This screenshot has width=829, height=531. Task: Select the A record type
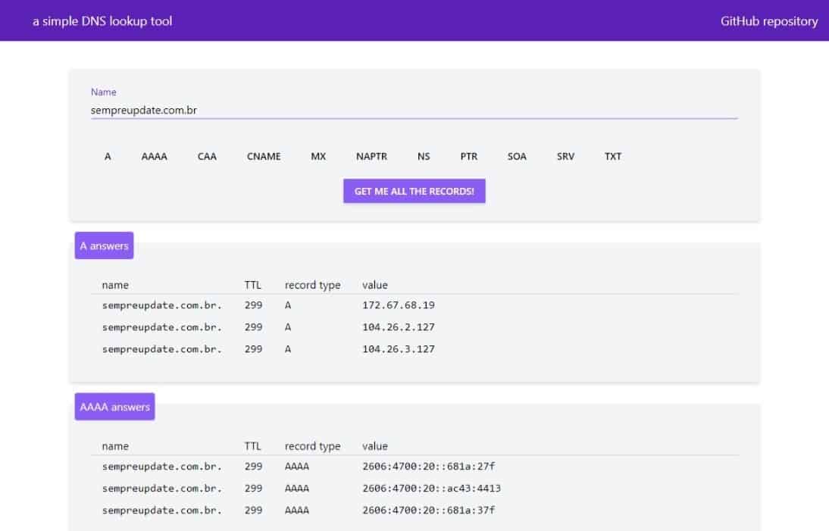pyautogui.click(x=108, y=156)
